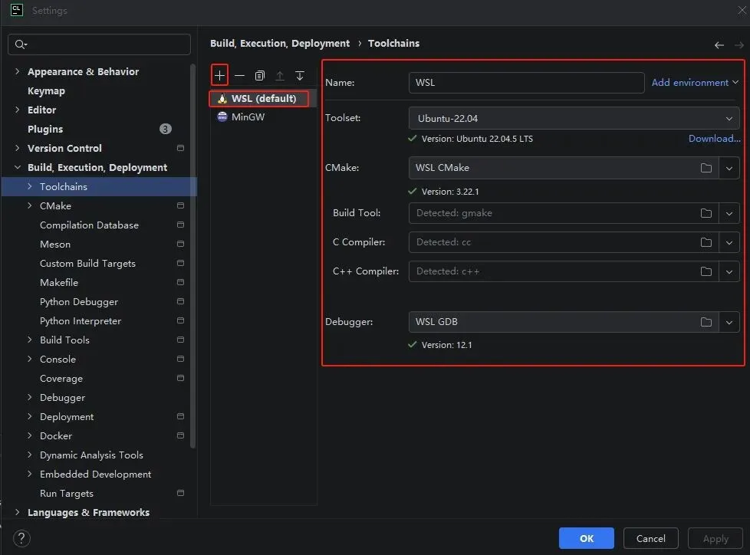Browse folder for the C++ Compiler path

706,271
